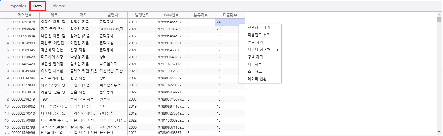Click the '제어번호' column header
Image resolution: width=443 pixels, height=136 pixels.
pyautogui.click(x=25, y=15)
